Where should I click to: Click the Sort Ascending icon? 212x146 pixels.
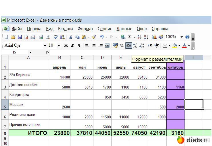[139, 37]
